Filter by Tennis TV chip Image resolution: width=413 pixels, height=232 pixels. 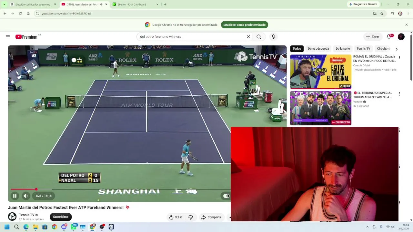point(363,49)
